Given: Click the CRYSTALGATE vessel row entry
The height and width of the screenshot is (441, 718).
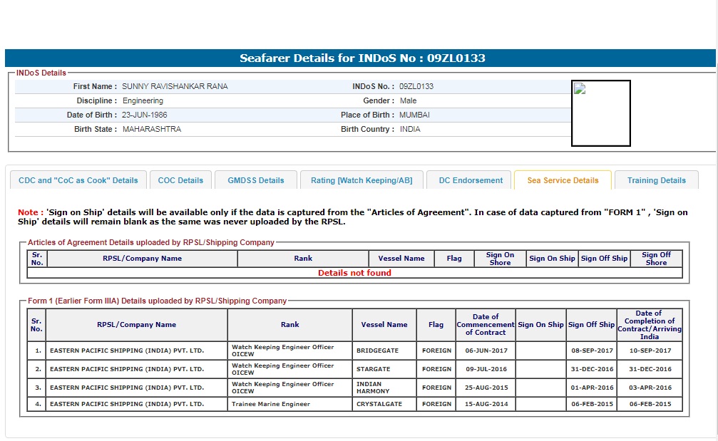Looking at the screenshot, I should click(x=379, y=404).
